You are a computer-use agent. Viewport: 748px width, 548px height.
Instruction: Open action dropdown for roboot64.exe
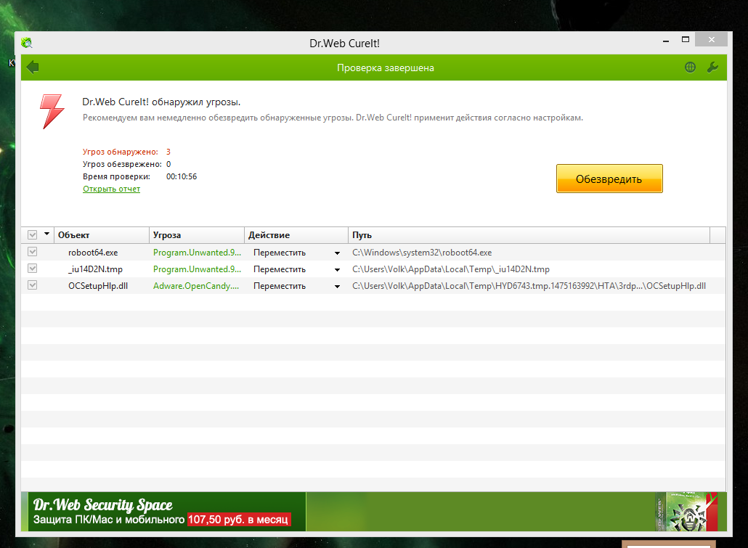coord(337,253)
